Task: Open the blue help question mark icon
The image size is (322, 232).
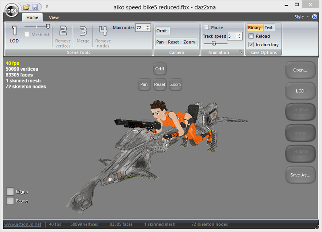Action: 314,17
